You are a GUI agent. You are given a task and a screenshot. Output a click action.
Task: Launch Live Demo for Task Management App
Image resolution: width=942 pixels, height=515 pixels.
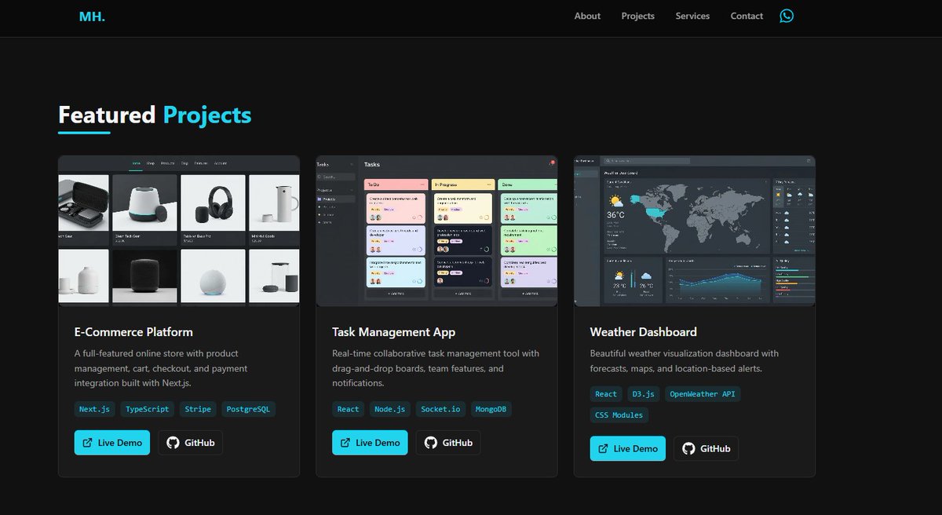pos(370,443)
